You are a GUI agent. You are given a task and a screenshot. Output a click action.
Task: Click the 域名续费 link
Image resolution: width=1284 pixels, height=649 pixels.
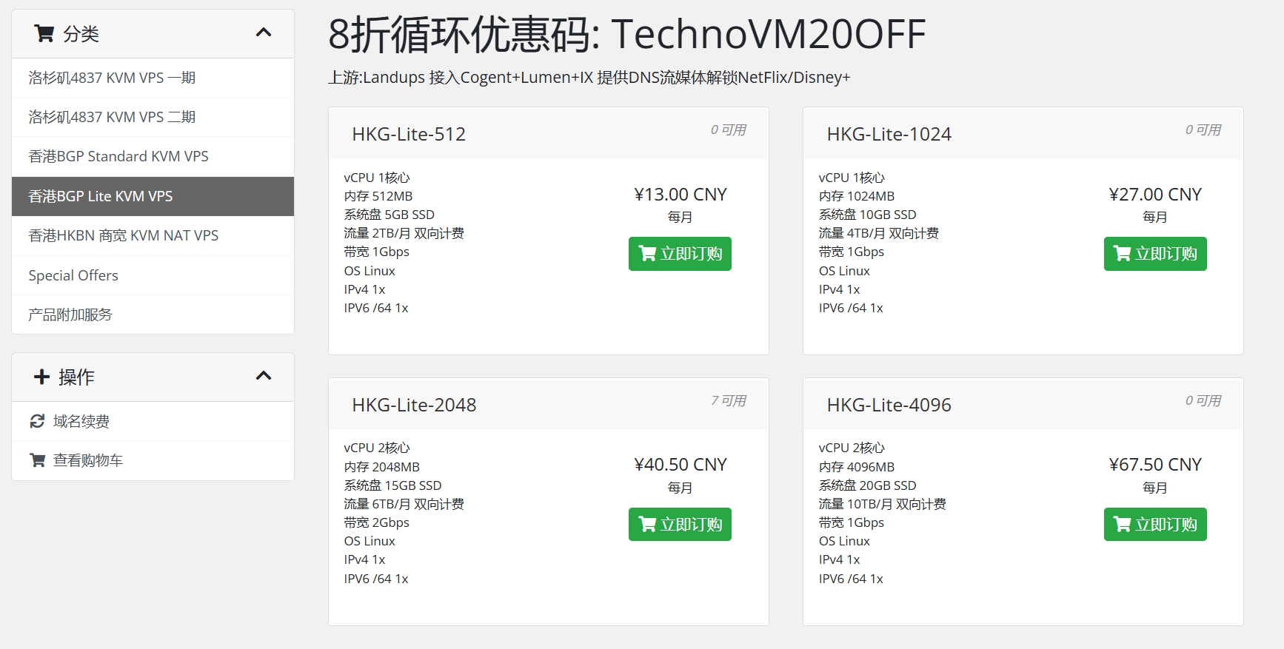tap(81, 421)
